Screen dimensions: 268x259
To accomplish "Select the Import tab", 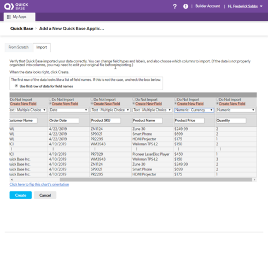I will (42, 48).
